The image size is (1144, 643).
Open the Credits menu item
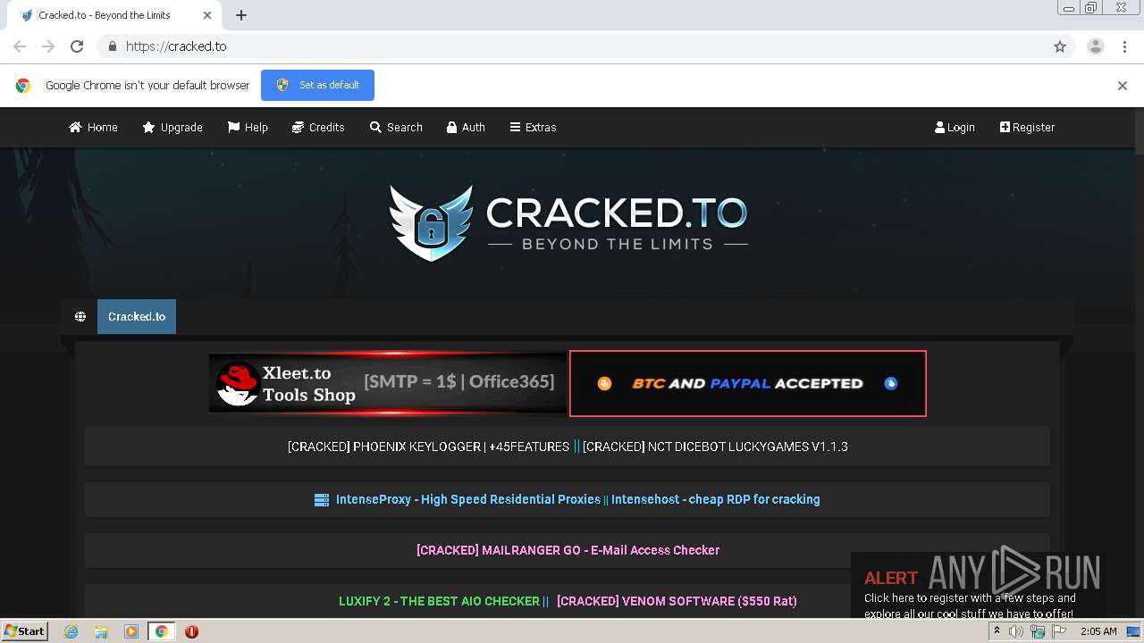tap(318, 127)
